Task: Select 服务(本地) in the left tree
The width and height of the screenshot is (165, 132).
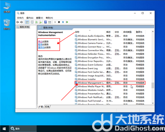Action: click(x=23, y=27)
